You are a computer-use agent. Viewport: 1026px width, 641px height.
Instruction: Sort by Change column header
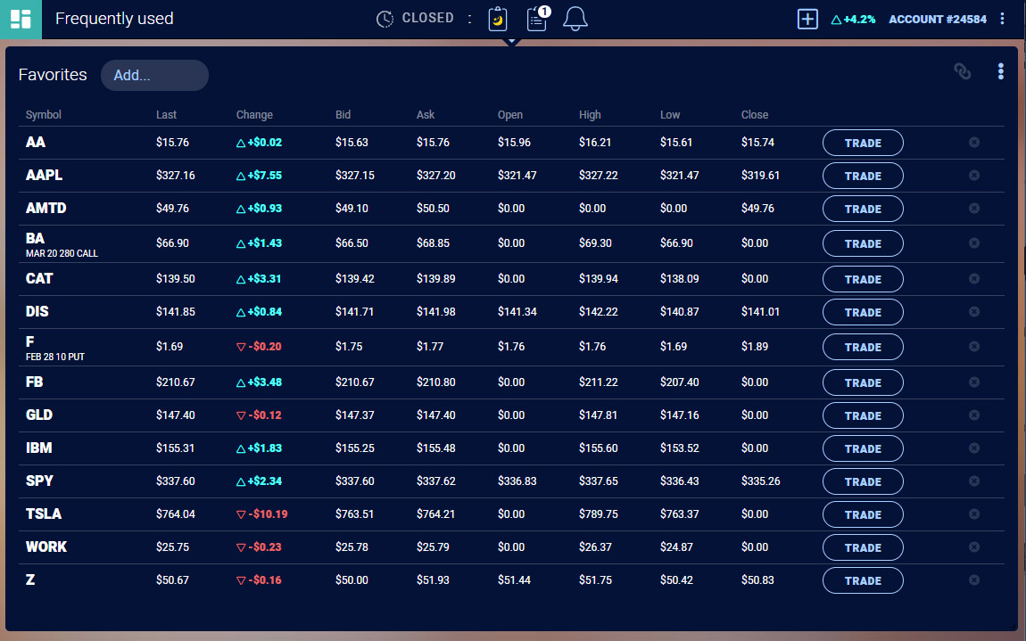[x=254, y=114]
